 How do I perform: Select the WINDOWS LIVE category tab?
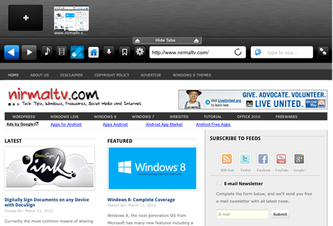pyautogui.click(x=64, y=116)
